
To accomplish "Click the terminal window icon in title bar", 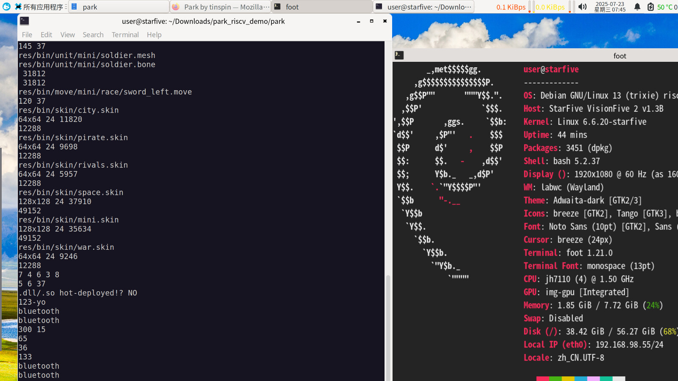I will pyautogui.click(x=25, y=21).
